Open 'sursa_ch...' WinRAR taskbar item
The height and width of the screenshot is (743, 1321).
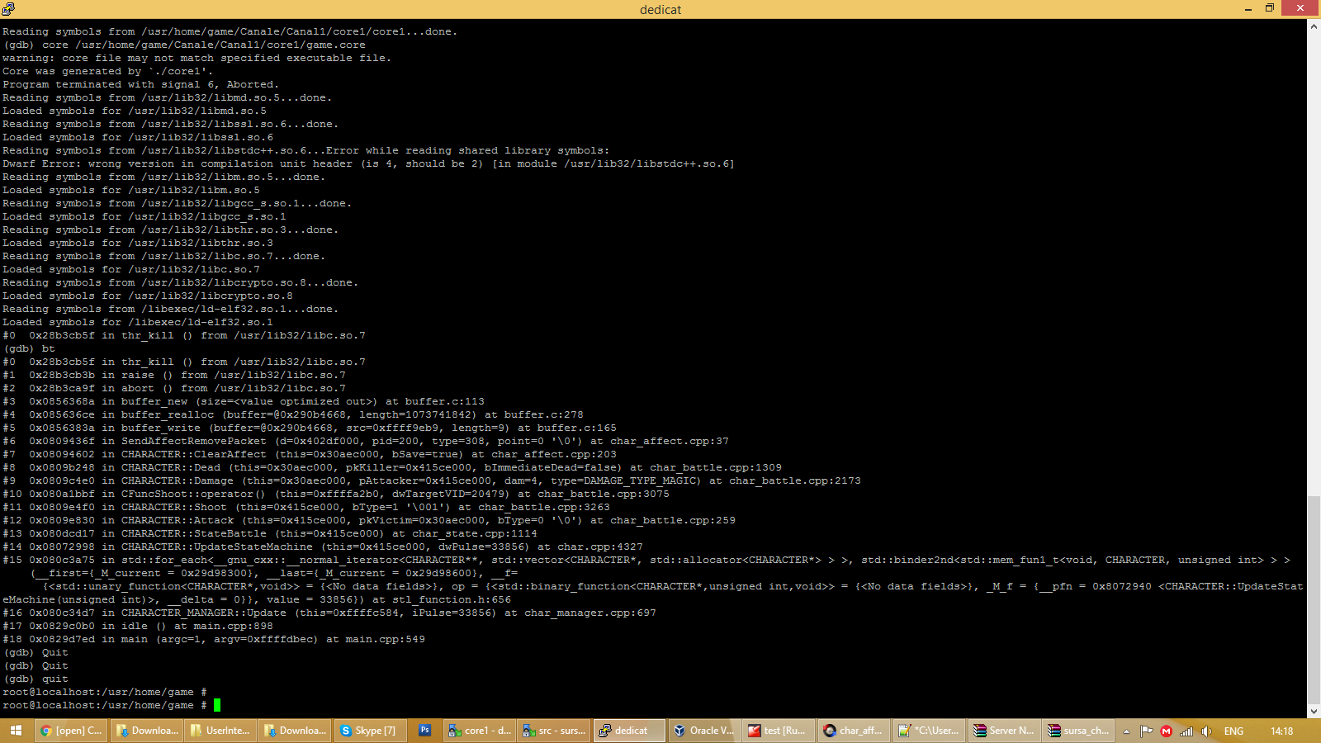coord(1077,731)
